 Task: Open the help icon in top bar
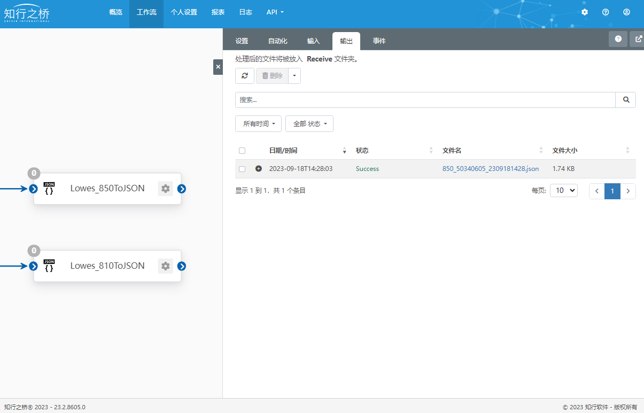click(x=606, y=12)
